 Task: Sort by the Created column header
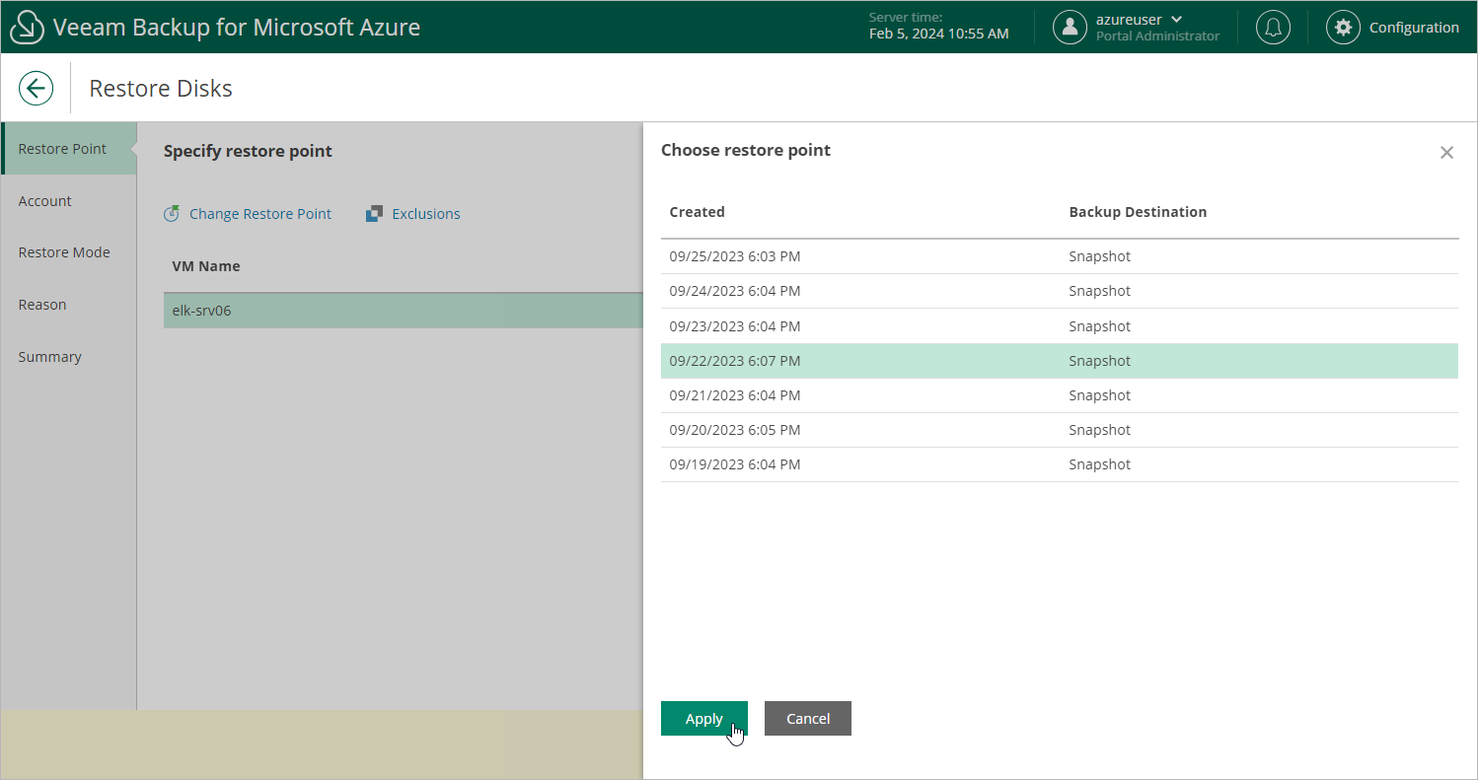[x=698, y=212]
